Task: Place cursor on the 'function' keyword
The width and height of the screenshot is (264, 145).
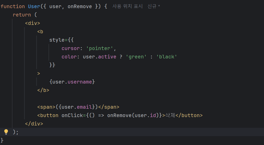Action: (13, 6)
